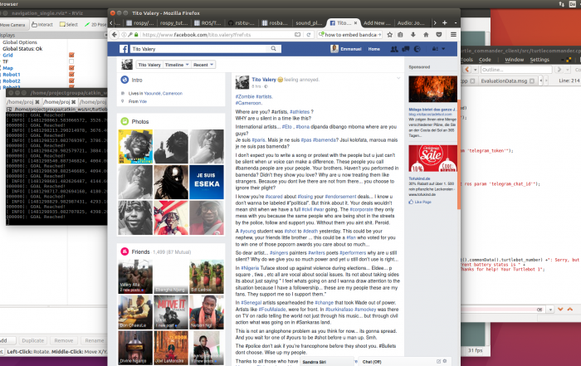Toggle the Map display checkbox

71,68
